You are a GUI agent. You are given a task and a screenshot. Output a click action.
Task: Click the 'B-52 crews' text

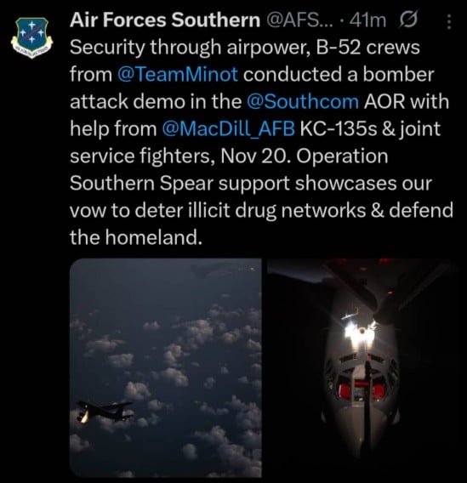(x=367, y=48)
